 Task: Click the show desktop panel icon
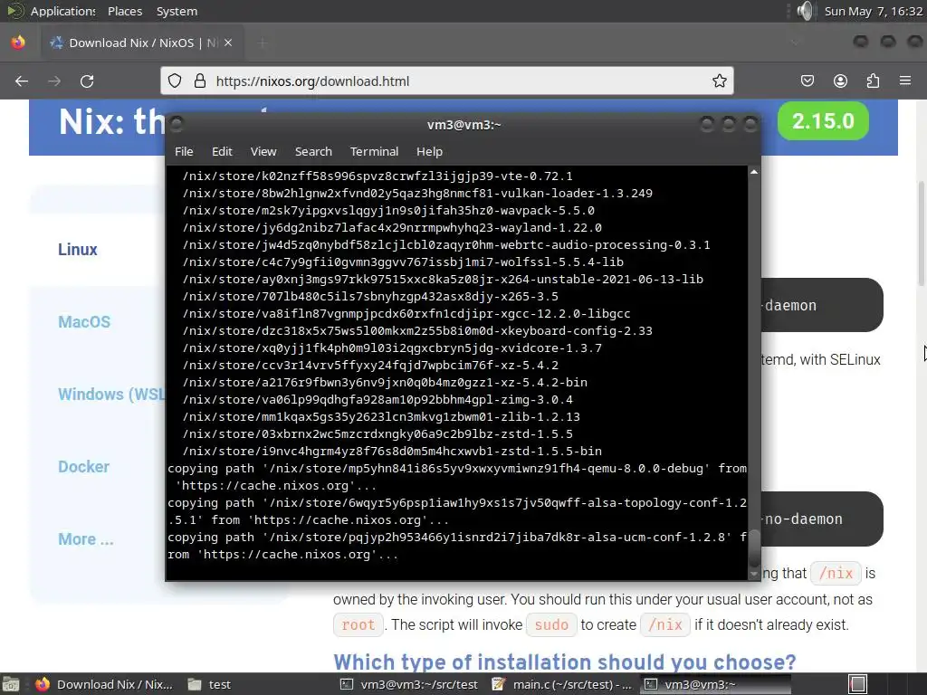point(11,684)
